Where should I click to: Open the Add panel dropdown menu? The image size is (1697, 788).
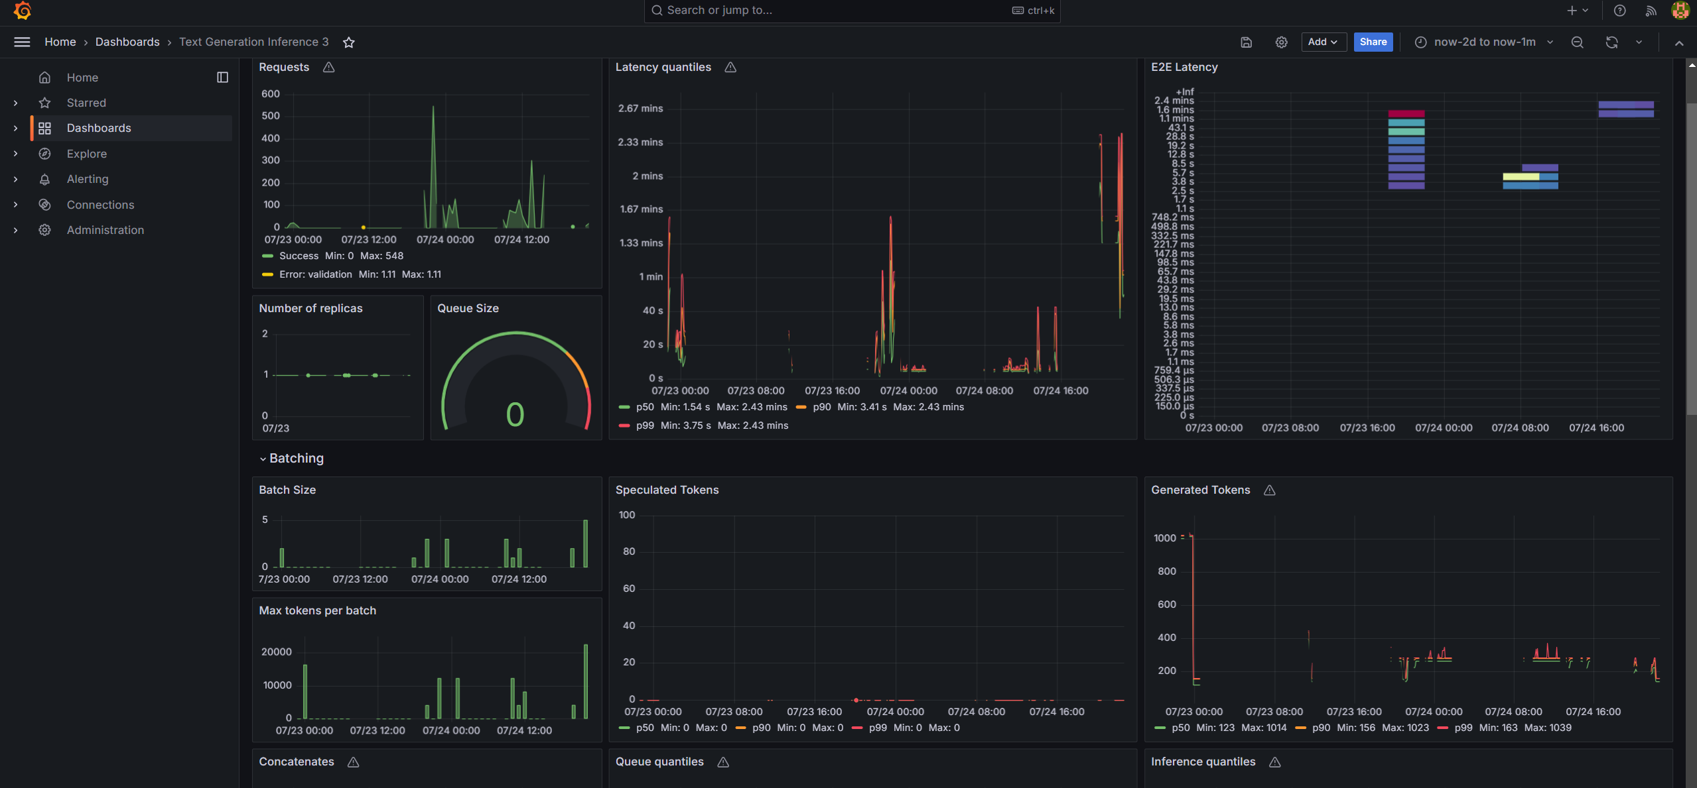[x=1323, y=42]
